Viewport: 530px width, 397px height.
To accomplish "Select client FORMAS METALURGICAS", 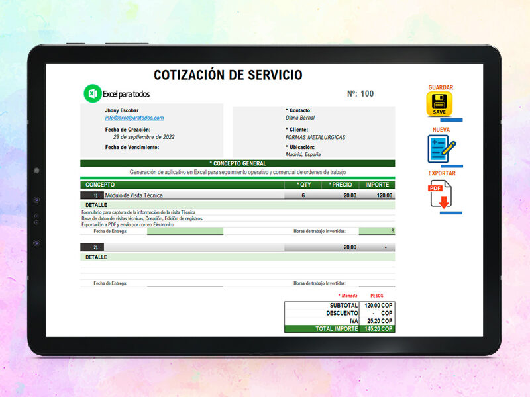I will [315, 137].
